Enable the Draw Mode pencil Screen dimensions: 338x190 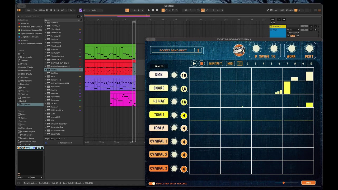268,10
